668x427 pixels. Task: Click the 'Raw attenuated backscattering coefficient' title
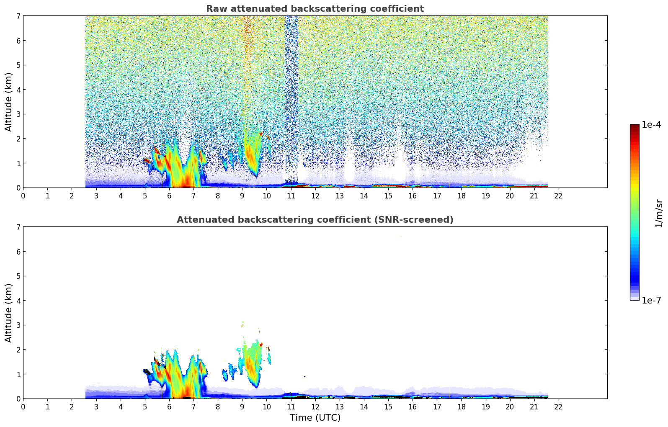pos(315,9)
